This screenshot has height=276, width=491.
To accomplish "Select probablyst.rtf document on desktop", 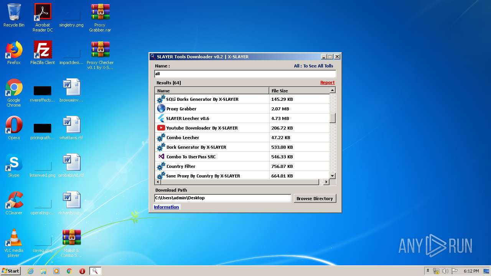I will (x=71, y=166).
